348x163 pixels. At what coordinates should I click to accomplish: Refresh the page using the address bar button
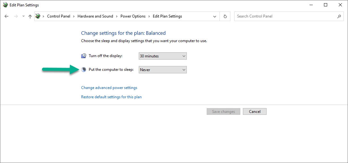point(225,16)
